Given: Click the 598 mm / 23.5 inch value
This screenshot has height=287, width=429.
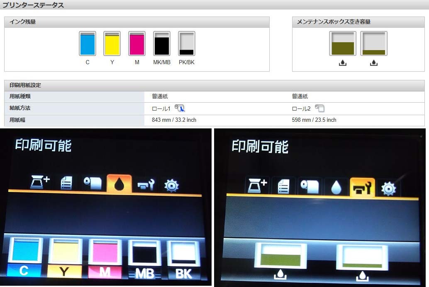Looking at the screenshot, I should pyautogui.click(x=314, y=120).
